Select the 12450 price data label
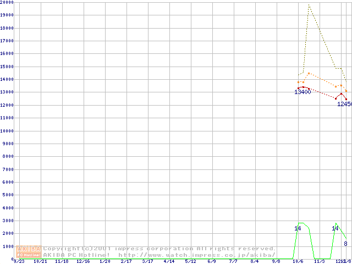The height and width of the screenshot is (264, 352). [344, 103]
